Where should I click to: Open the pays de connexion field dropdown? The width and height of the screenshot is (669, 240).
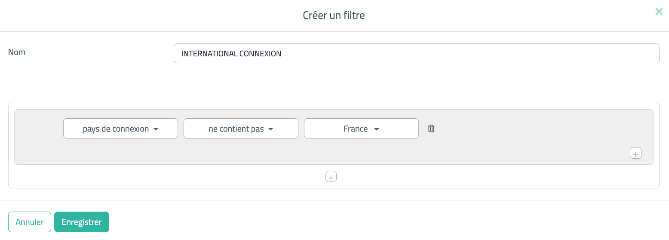[116, 129]
